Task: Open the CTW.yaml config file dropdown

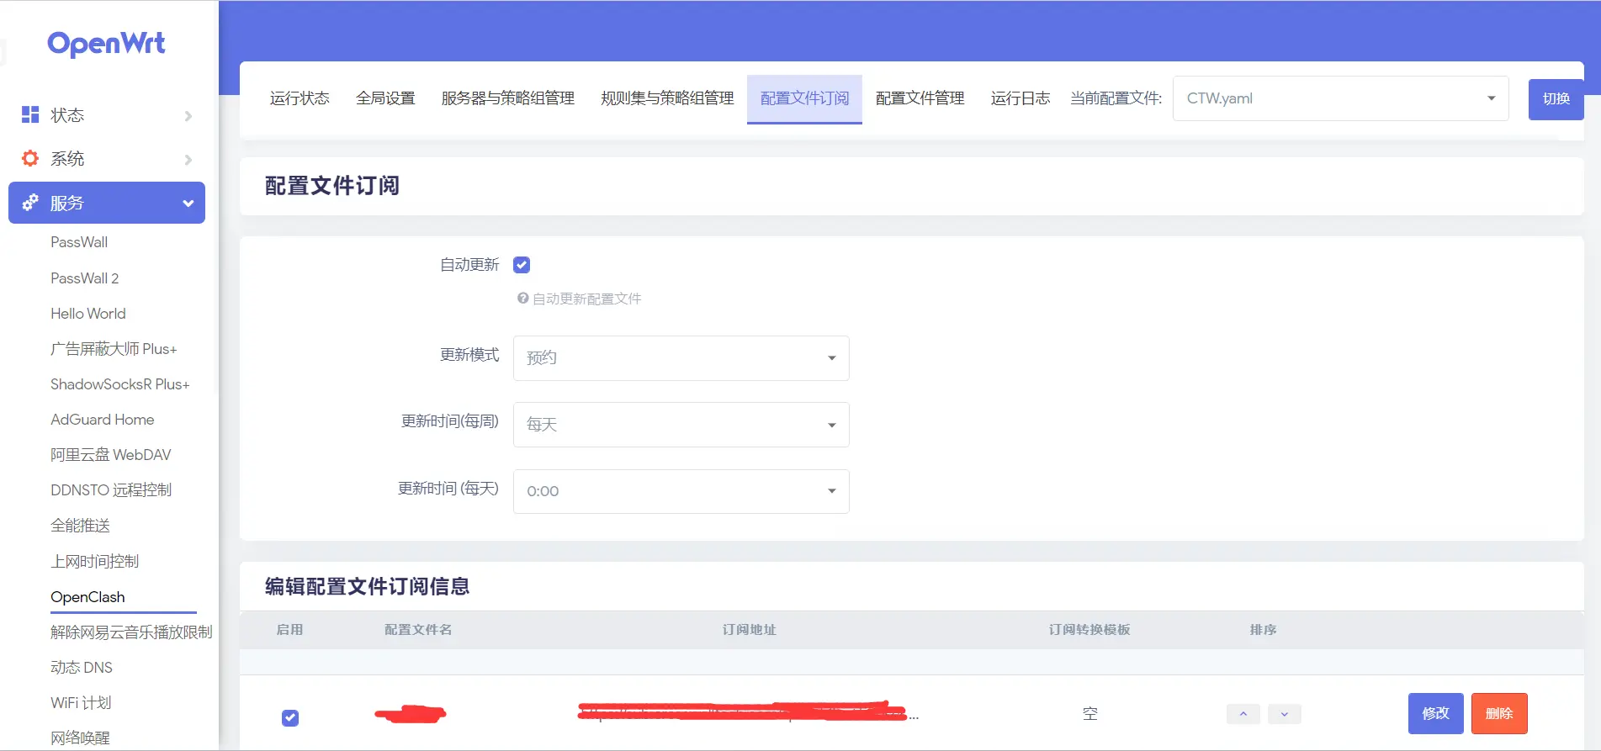Action: point(1340,98)
